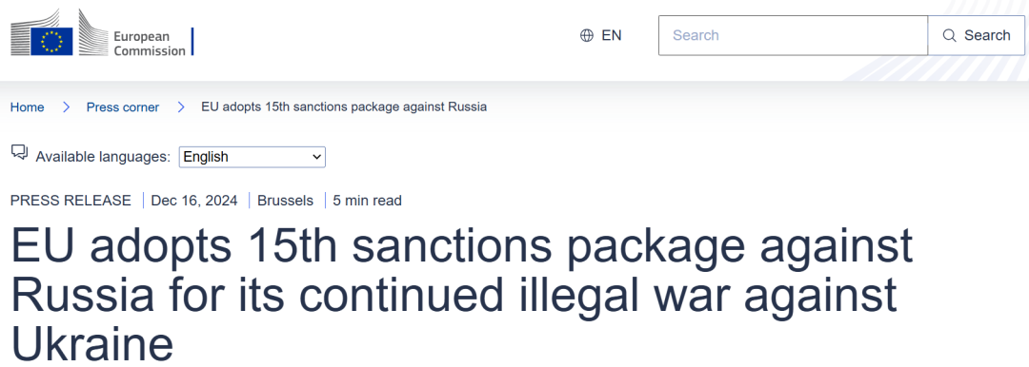
Task: Open the EN site language selector
Action: (x=601, y=35)
